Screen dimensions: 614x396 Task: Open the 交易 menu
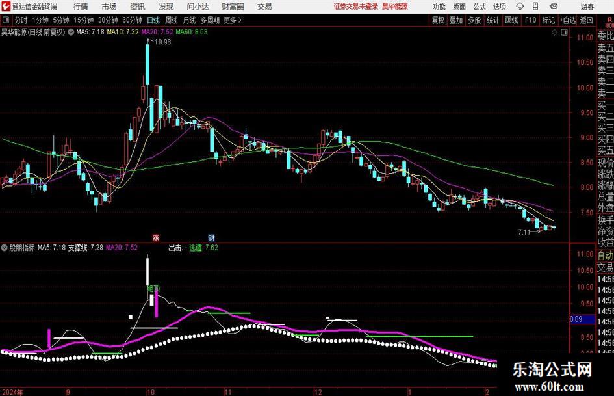point(264,7)
